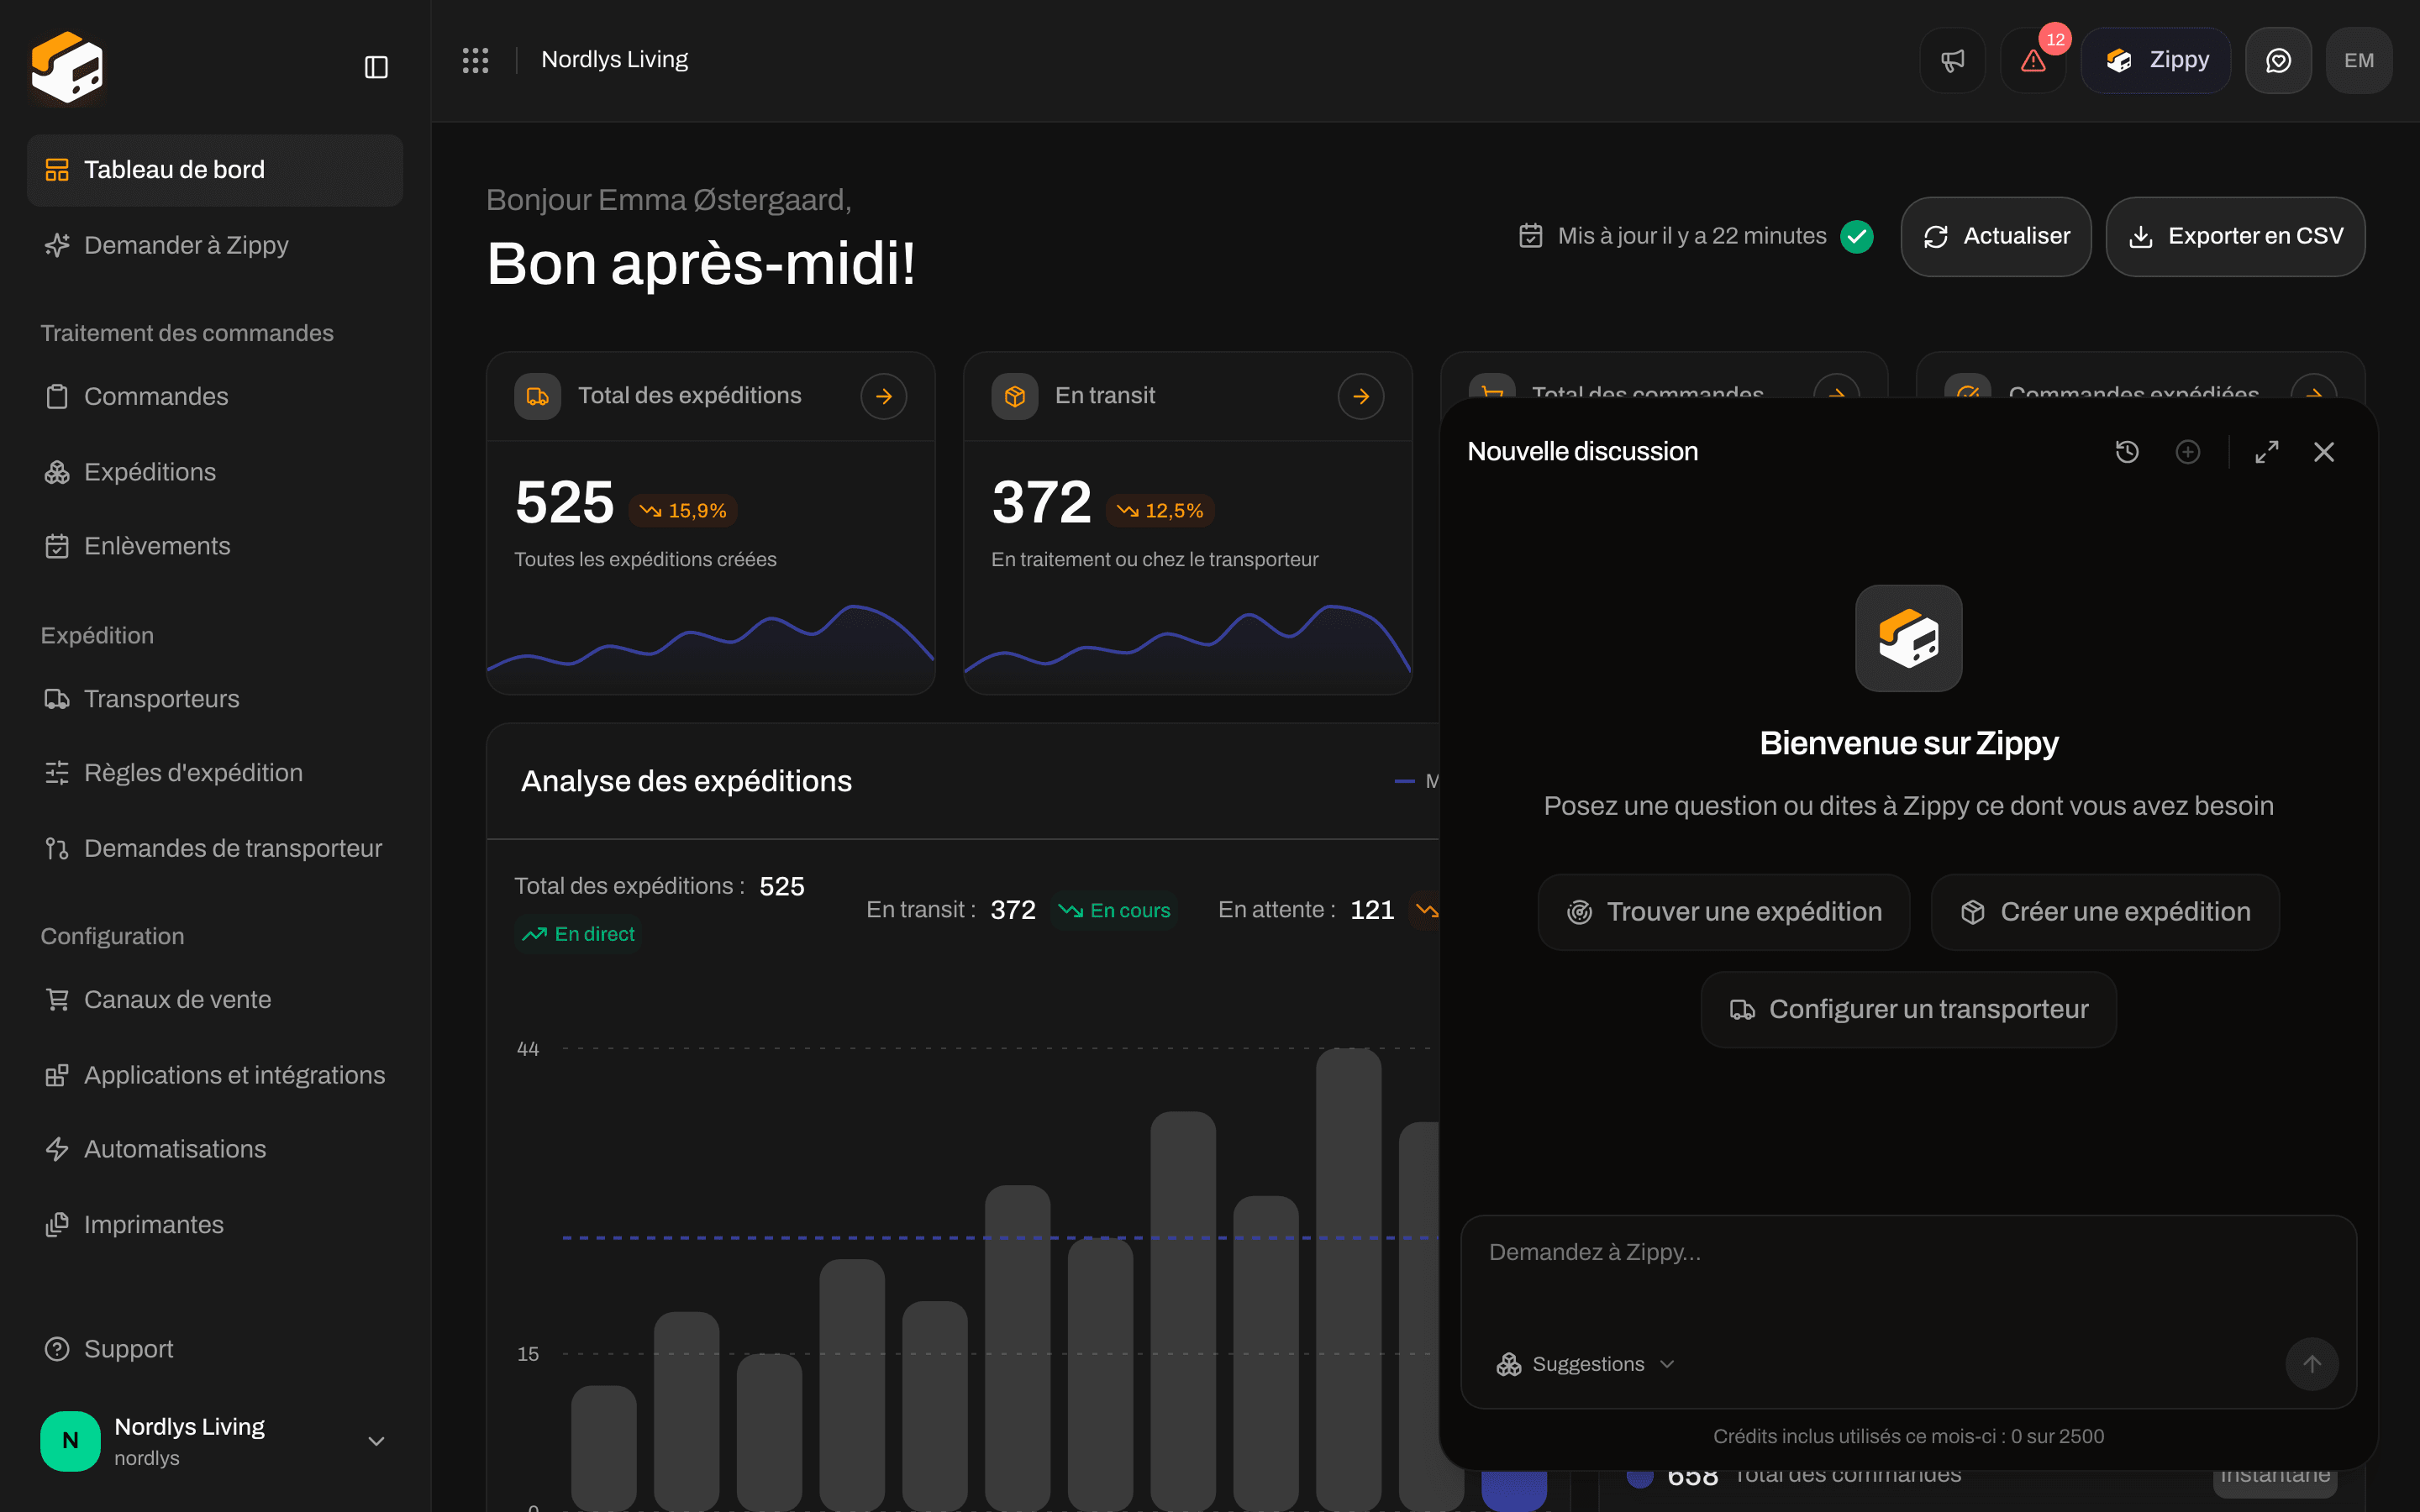2420x1512 pixels.
Task: Collapse the sidebar with the panel icon
Action: [x=376, y=67]
